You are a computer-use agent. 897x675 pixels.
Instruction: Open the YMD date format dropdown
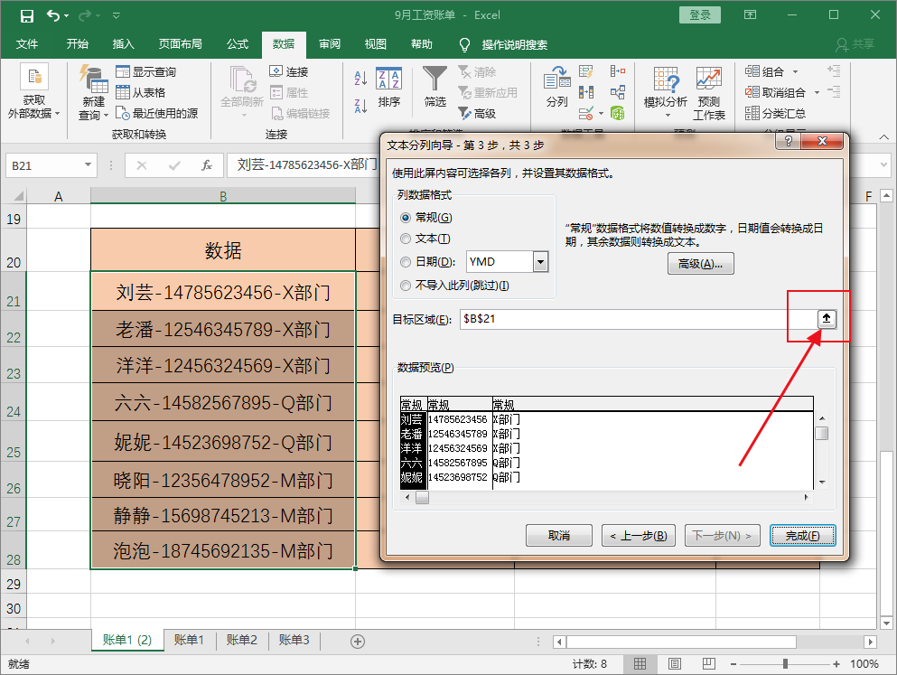pos(540,262)
